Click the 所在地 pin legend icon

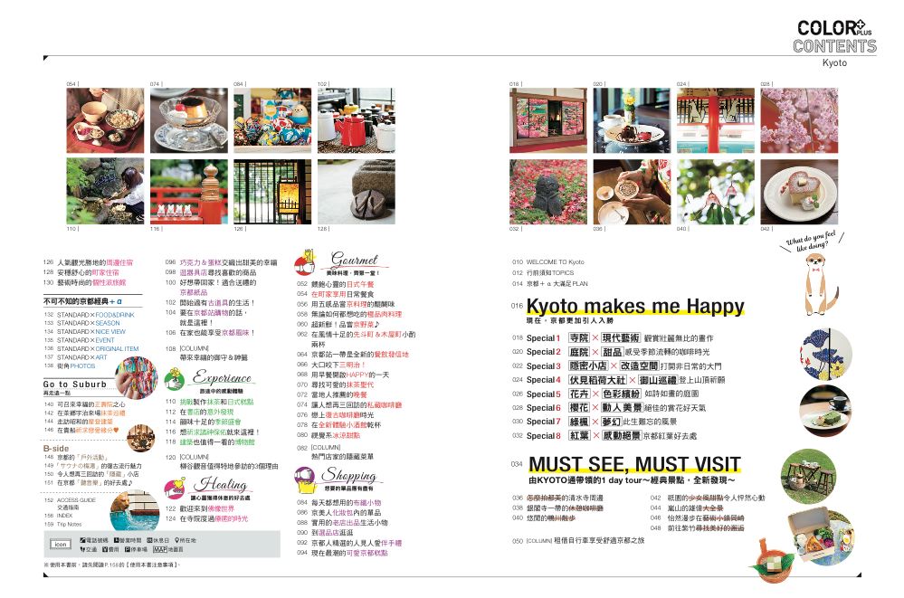(176, 540)
